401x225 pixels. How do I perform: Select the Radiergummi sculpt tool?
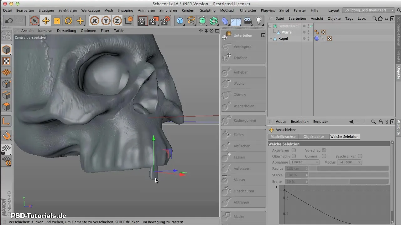pos(243,120)
